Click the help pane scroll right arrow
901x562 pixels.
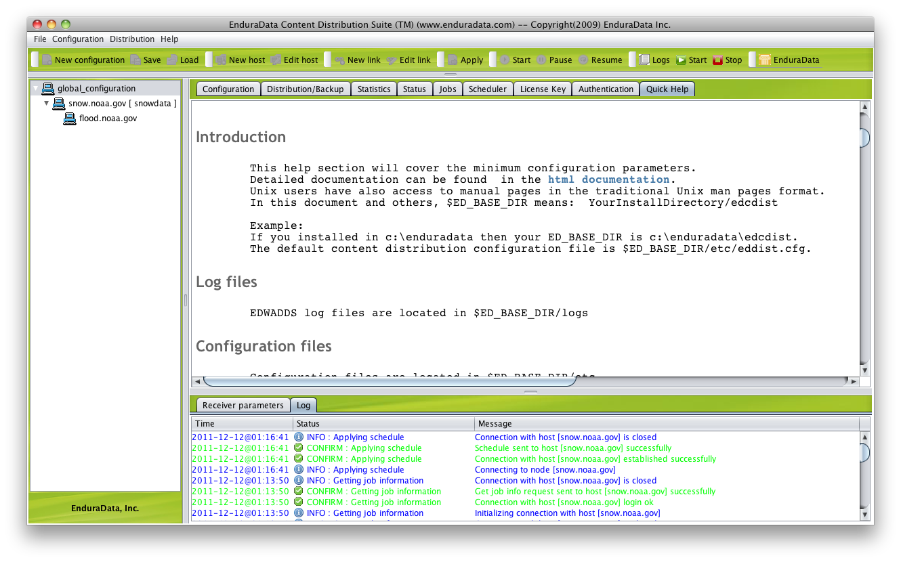tap(853, 382)
